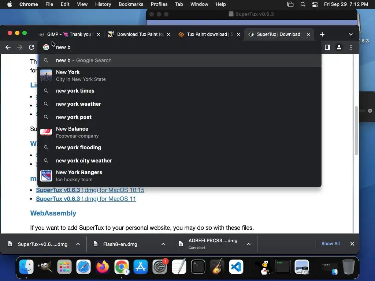Launch GarageBand from the Dock

[x=217, y=267]
